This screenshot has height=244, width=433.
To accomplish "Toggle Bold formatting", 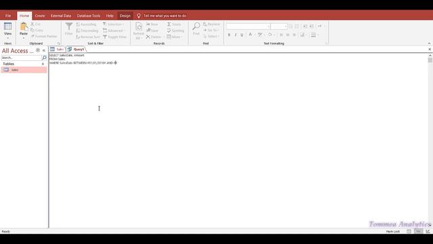I will (229, 35).
